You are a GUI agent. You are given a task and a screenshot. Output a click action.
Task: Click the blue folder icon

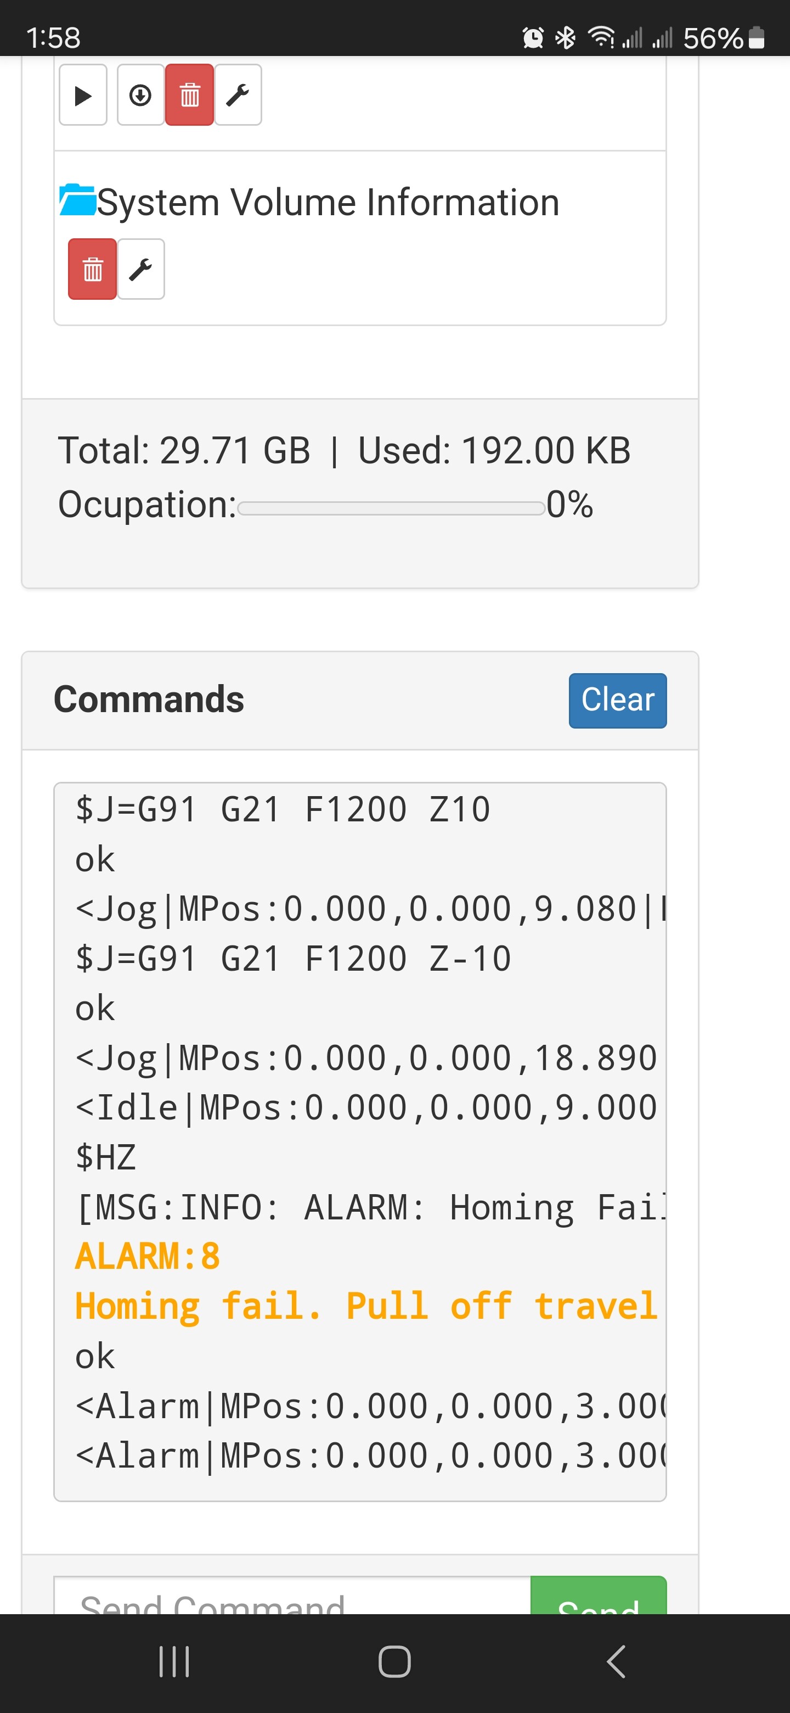pyautogui.click(x=78, y=200)
